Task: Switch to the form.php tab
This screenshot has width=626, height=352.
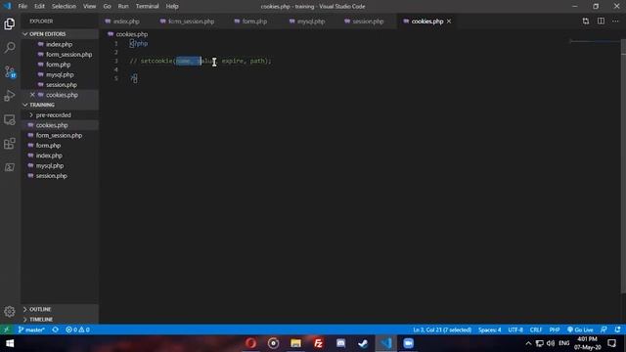Action: pos(254,22)
